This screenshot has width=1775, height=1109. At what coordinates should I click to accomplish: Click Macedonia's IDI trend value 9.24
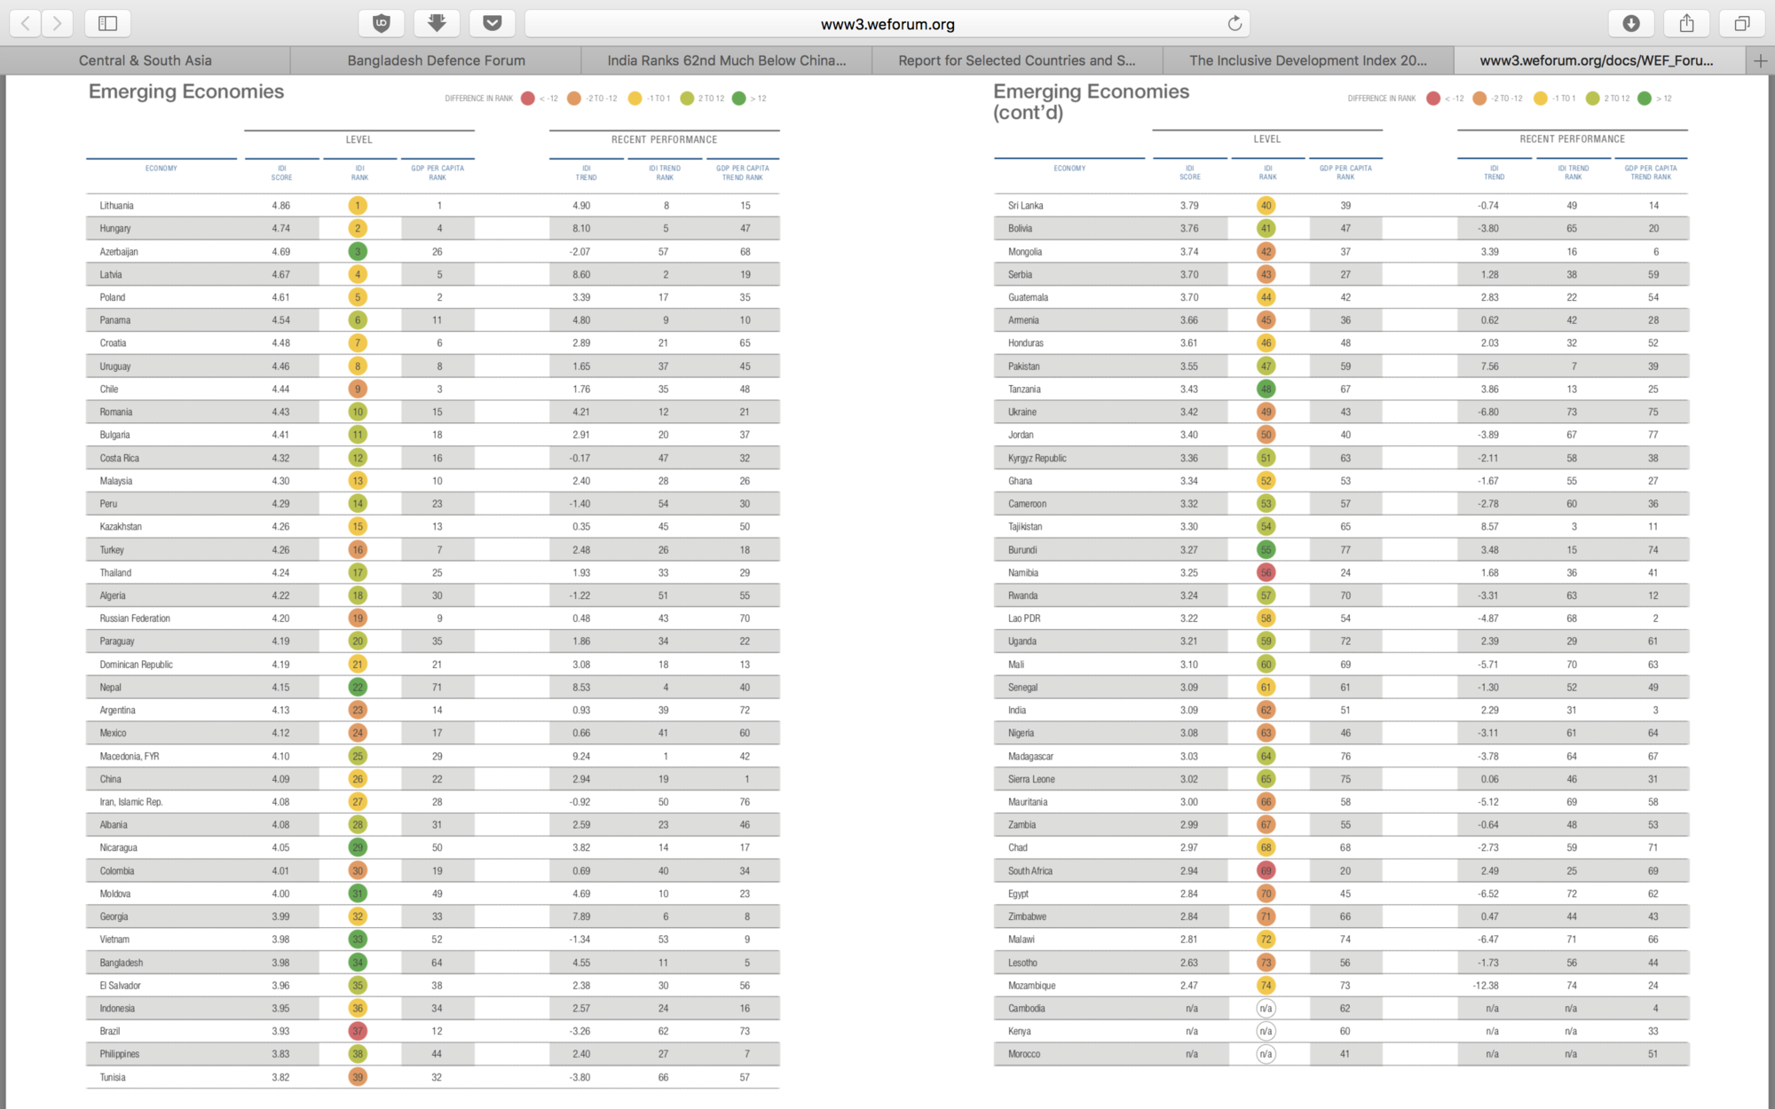click(x=581, y=756)
